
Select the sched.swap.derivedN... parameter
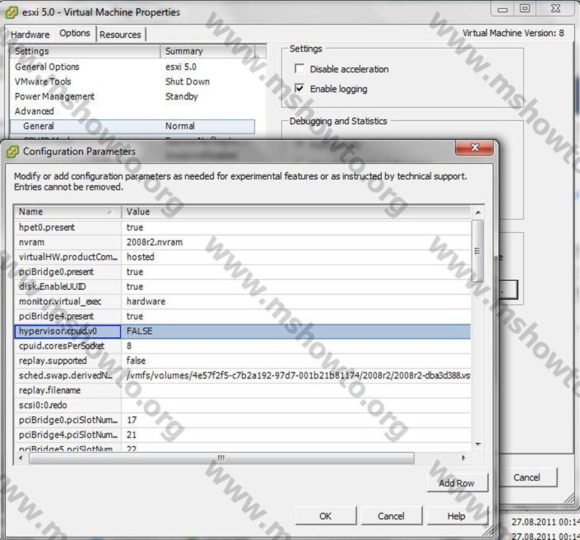pos(68,375)
